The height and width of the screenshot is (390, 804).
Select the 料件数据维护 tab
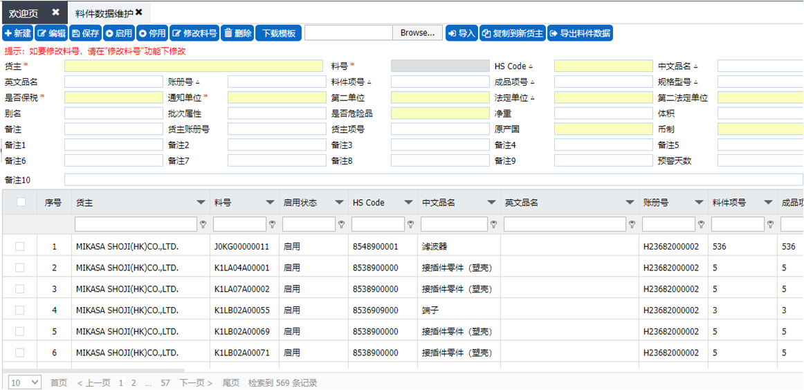click(104, 12)
